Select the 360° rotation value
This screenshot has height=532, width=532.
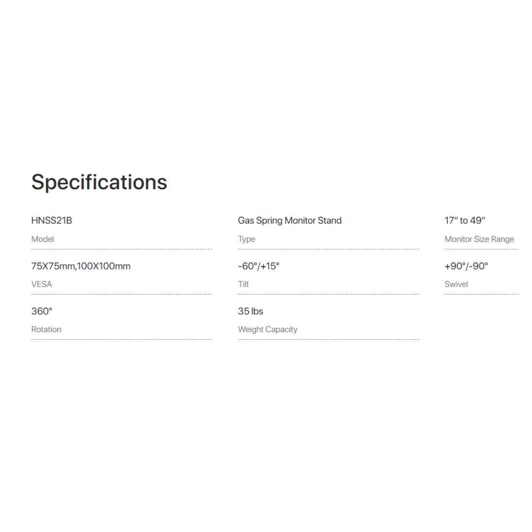pyautogui.click(x=42, y=311)
